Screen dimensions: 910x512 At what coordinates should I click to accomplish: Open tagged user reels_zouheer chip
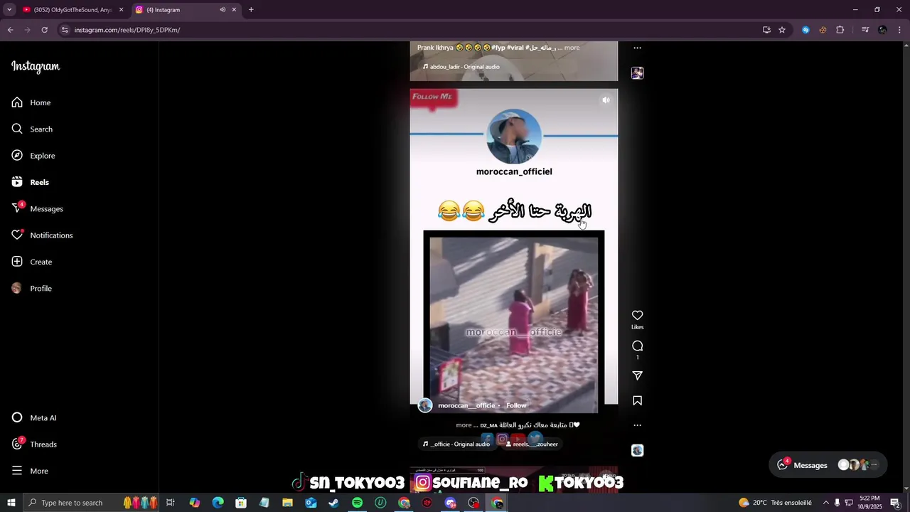tap(531, 444)
